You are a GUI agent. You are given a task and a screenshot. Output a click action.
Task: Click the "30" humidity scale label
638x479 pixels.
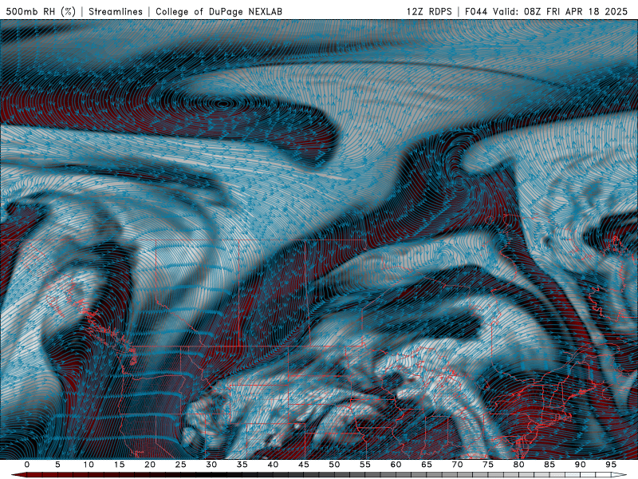211,465
